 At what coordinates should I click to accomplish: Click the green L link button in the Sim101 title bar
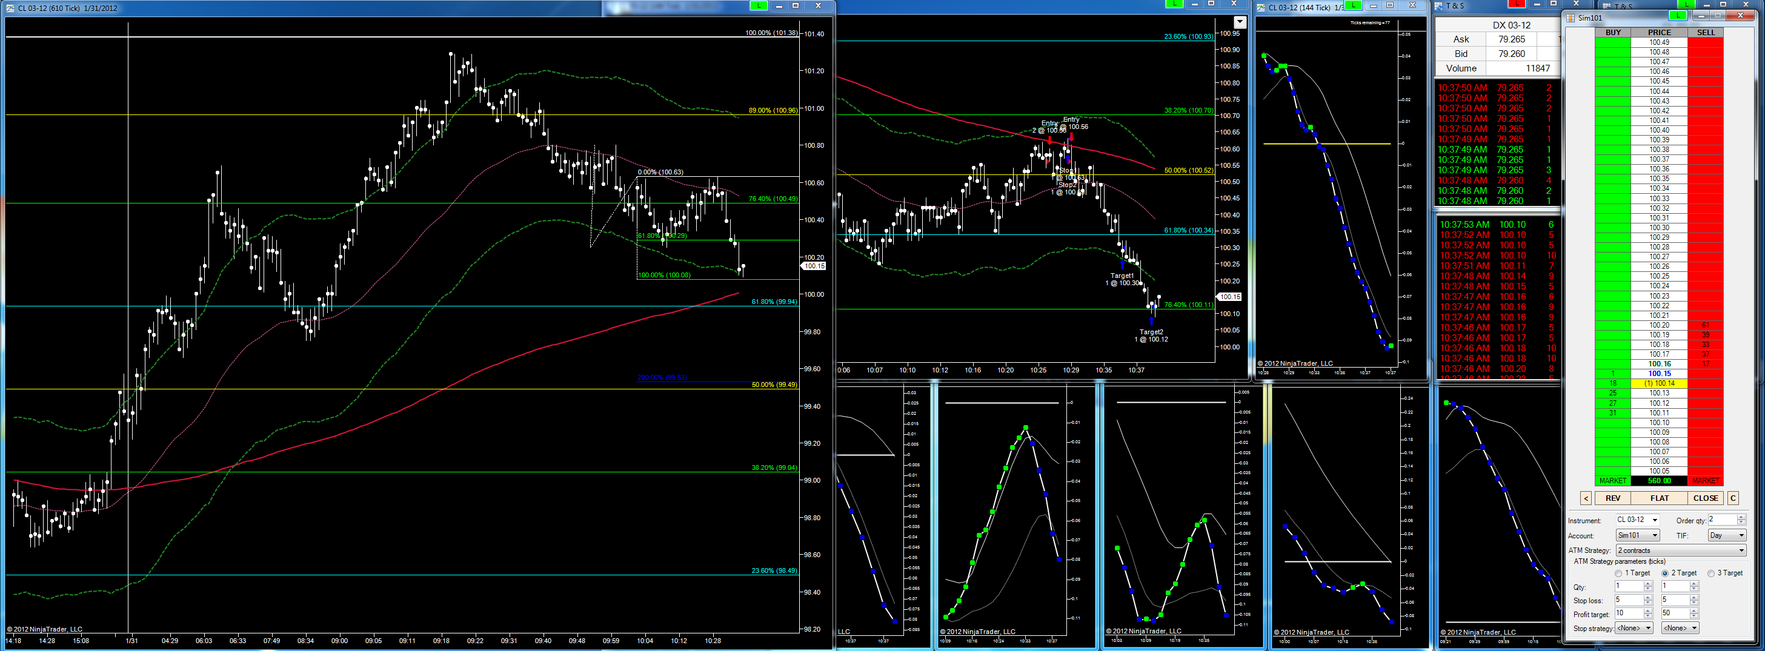1677,16
